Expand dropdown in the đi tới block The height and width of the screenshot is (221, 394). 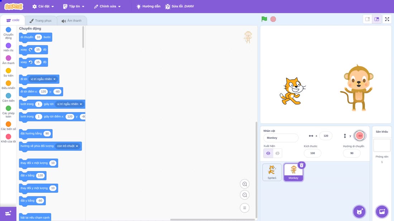[x=43, y=79]
